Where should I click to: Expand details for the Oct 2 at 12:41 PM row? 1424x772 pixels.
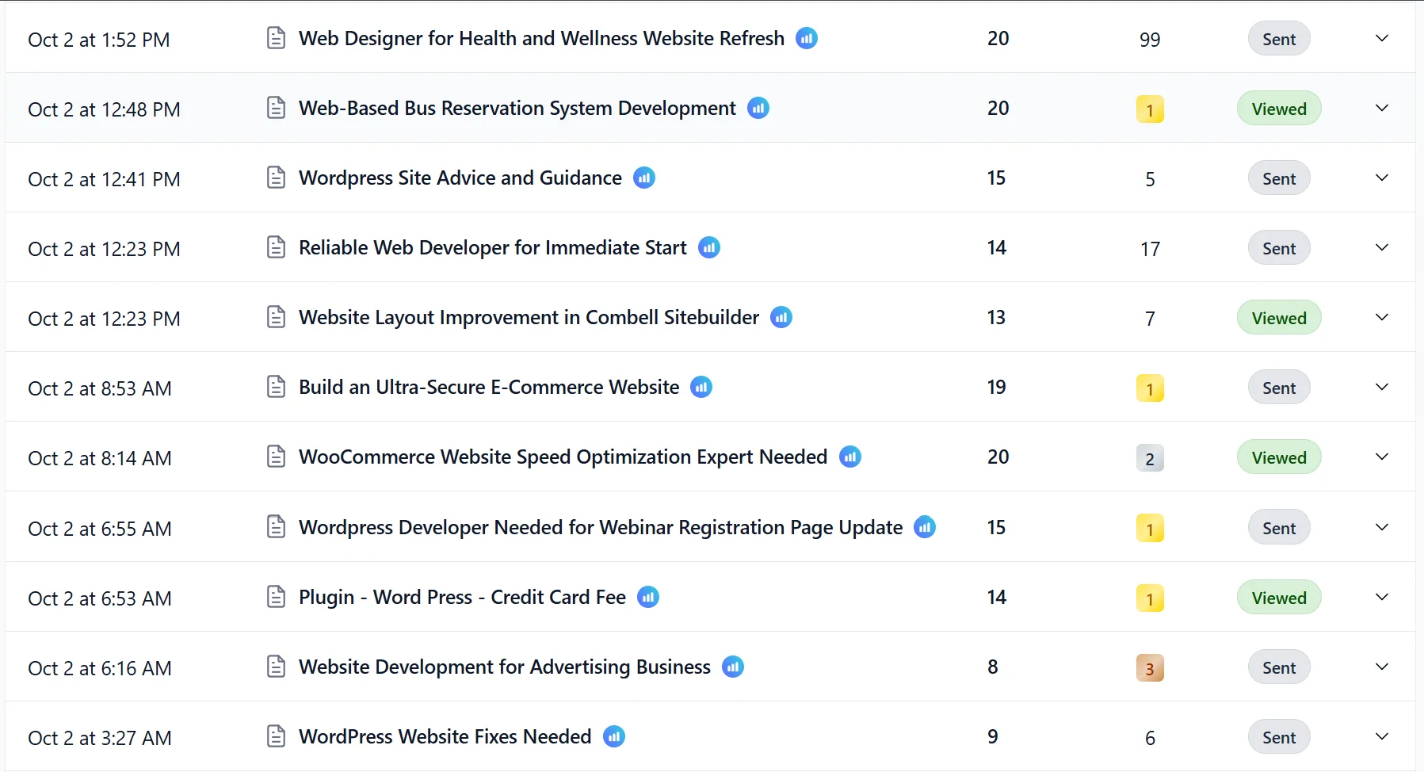click(1382, 178)
